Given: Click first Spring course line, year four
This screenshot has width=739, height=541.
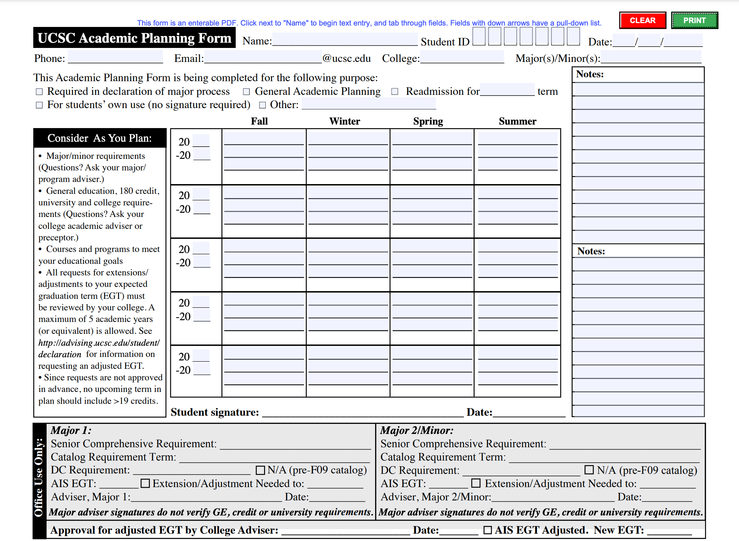Looking at the screenshot, I should [x=432, y=300].
